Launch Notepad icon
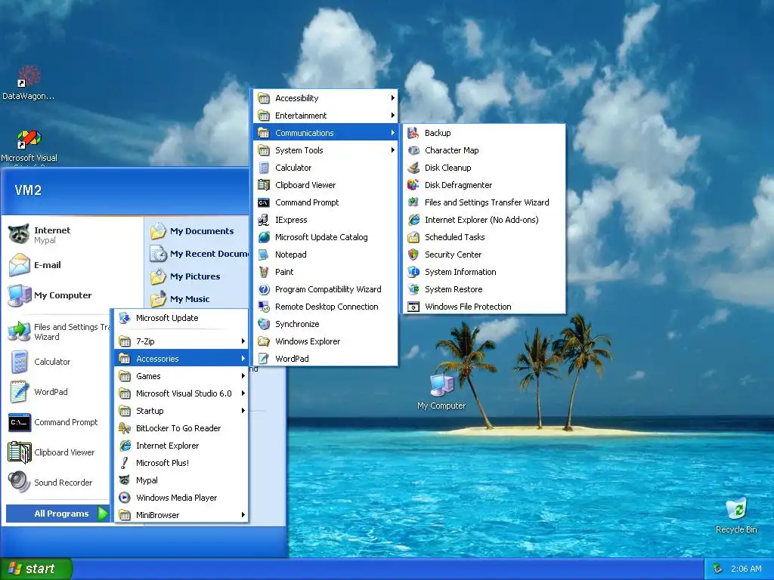This screenshot has height=580, width=774. coord(264,255)
